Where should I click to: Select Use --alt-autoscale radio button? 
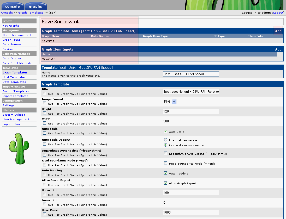(165, 140)
